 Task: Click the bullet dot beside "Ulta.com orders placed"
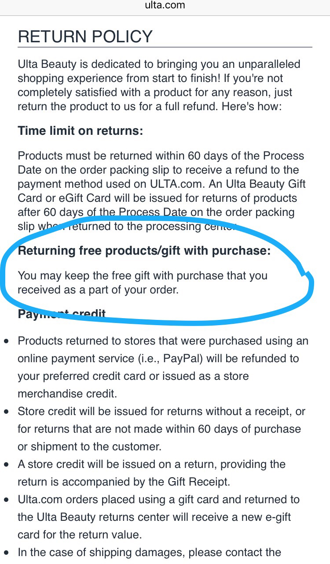tap(6, 500)
